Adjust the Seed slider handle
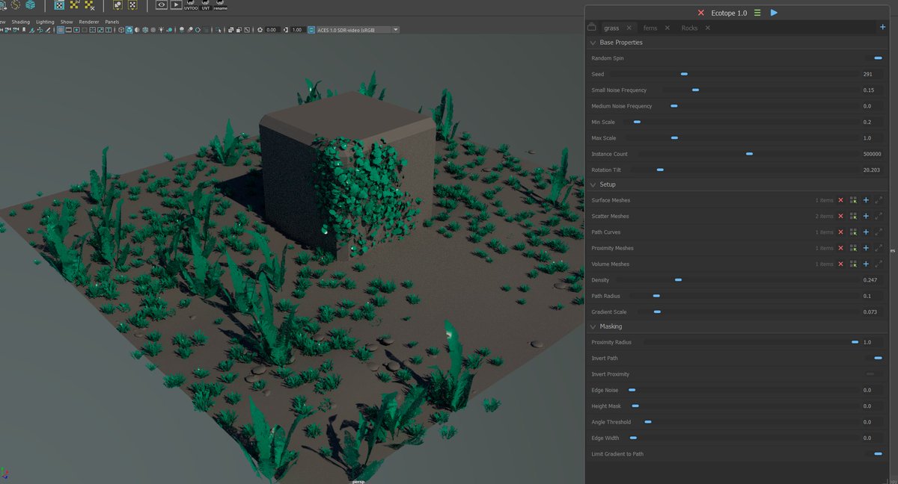Viewport: 898px width, 484px height. (x=684, y=74)
